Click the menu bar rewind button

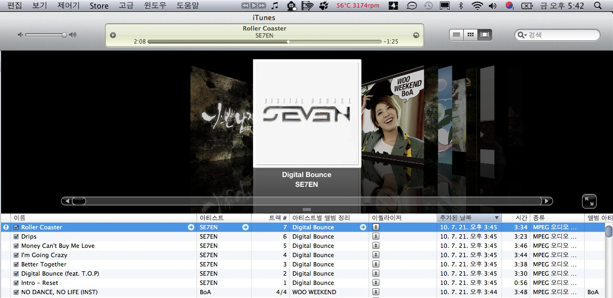[x=245, y=5]
